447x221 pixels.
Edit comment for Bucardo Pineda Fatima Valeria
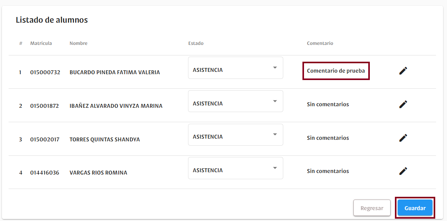coord(403,71)
